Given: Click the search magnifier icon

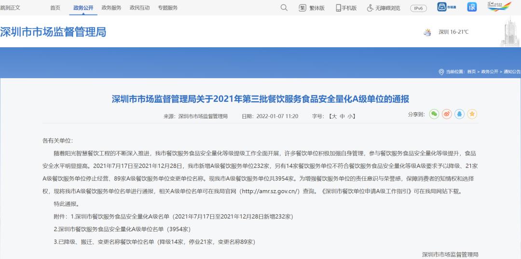Looking at the screenshot, I should click(x=284, y=8).
